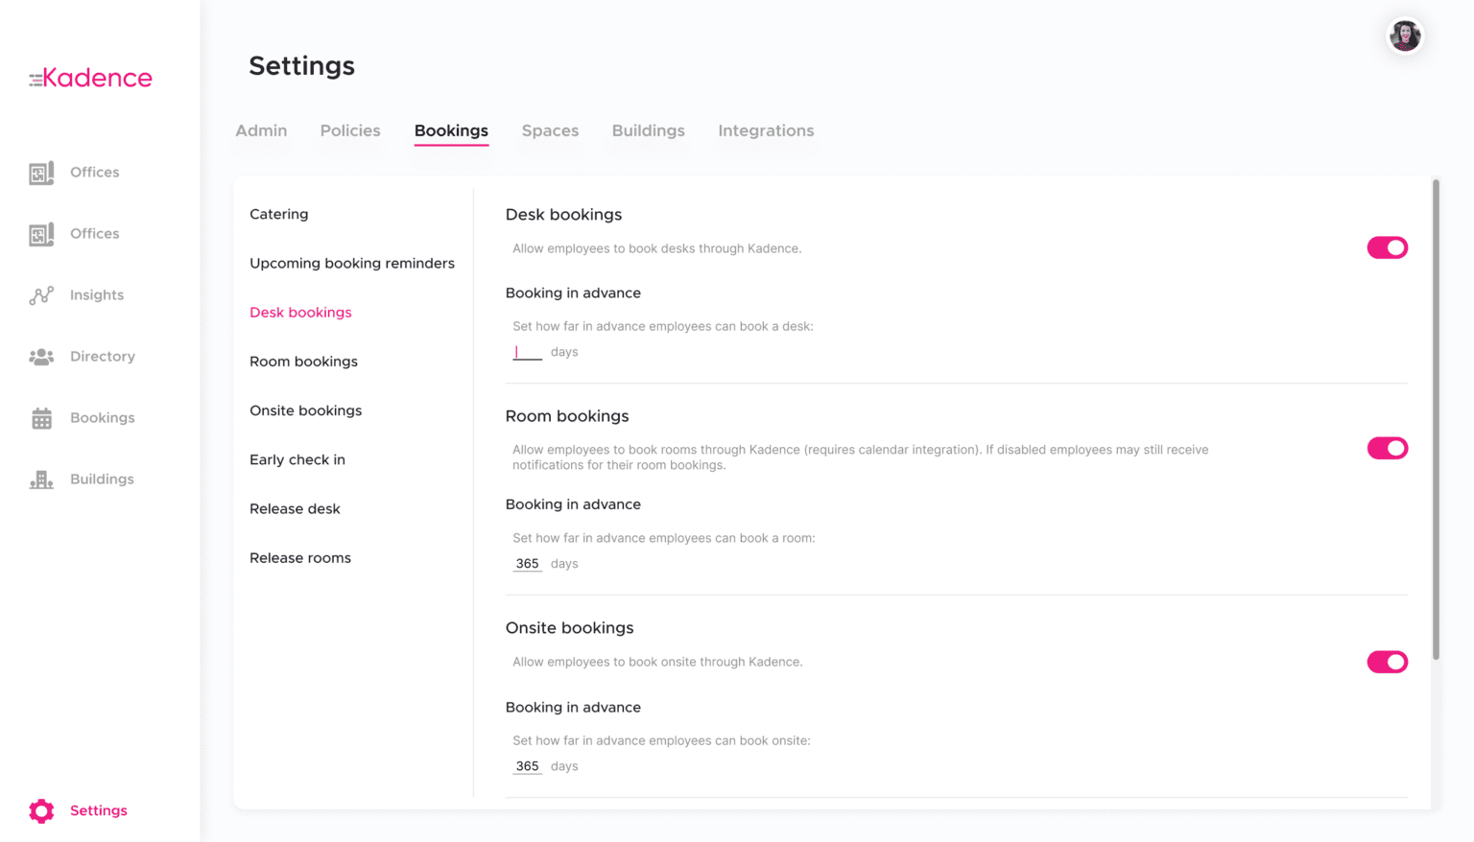Click the Settings page heading
The height and width of the screenshot is (842, 1474).
tap(301, 65)
